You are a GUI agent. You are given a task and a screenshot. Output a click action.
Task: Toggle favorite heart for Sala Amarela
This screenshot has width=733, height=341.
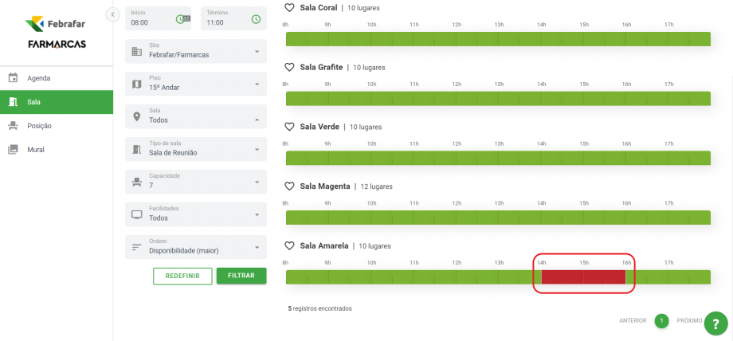[x=290, y=245]
